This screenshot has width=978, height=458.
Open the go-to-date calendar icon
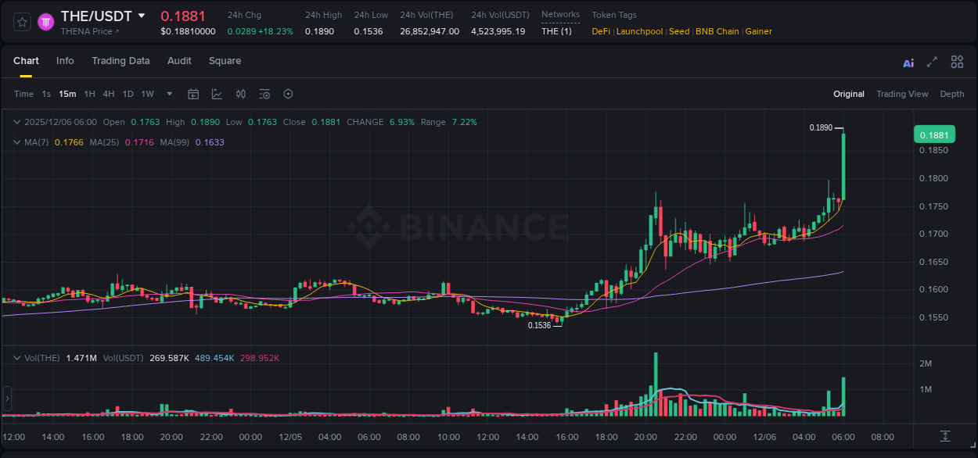193,94
